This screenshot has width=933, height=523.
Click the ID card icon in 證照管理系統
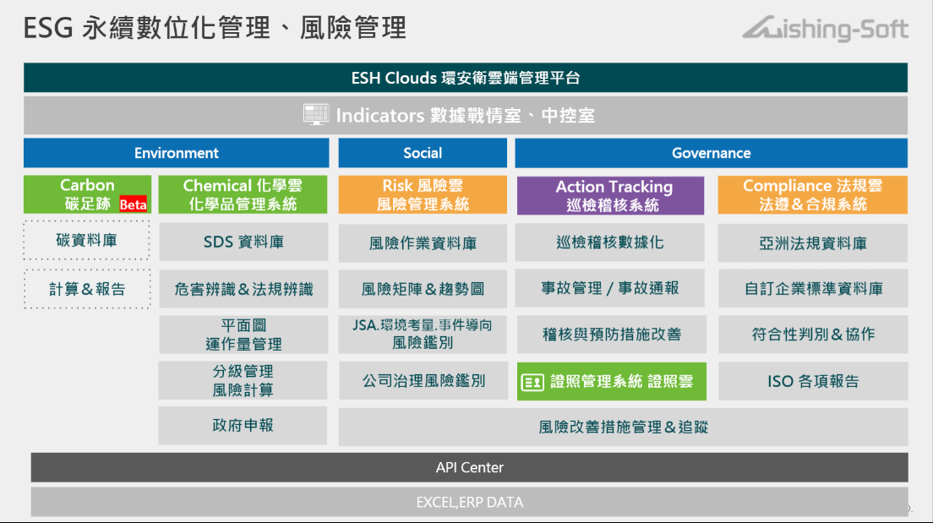[532, 382]
